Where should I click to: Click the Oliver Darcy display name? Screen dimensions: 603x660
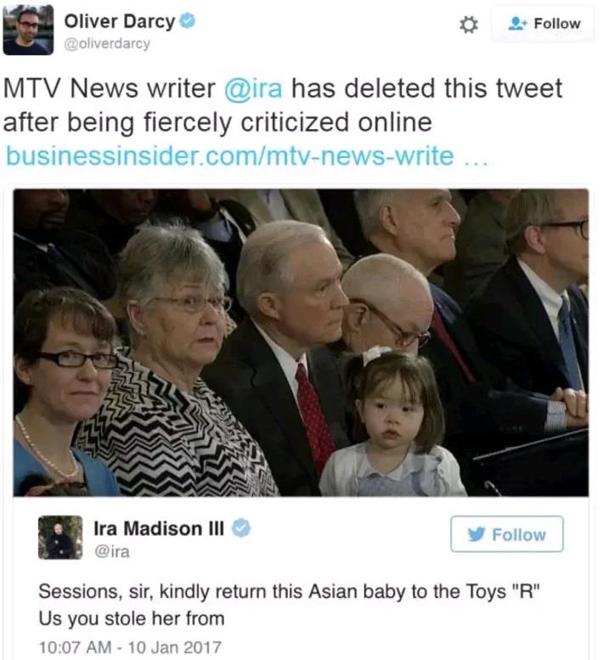coord(120,21)
